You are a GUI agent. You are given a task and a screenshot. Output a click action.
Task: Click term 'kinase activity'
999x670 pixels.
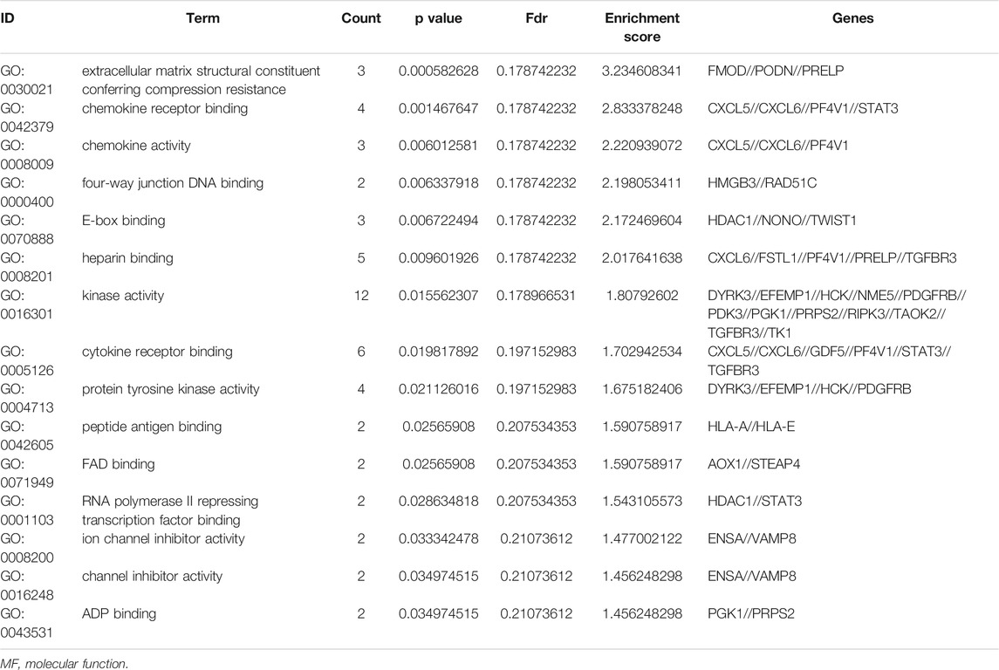pos(122,296)
